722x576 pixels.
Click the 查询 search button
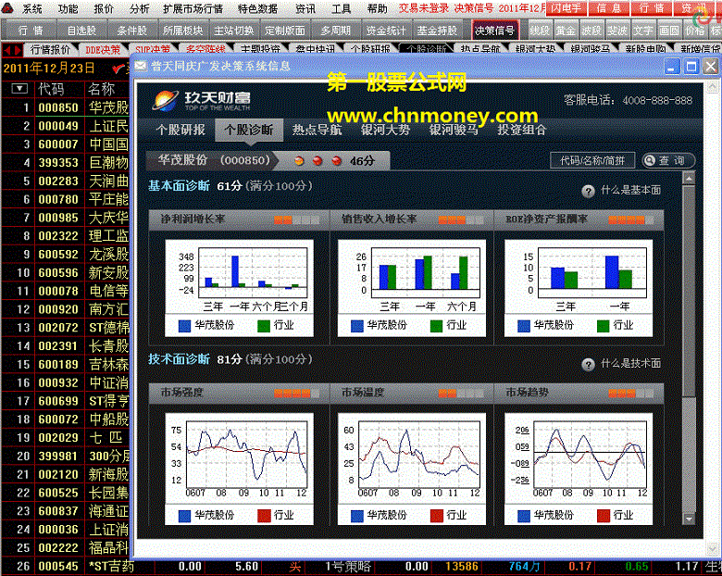click(668, 160)
